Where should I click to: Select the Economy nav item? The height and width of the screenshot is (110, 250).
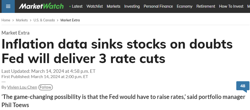[185, 6]
